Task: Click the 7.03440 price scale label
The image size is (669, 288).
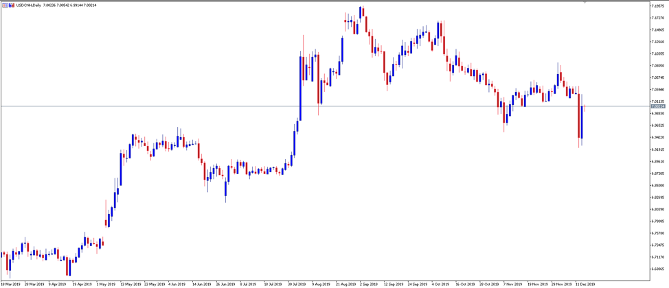Action: click(x=658, y=89)
